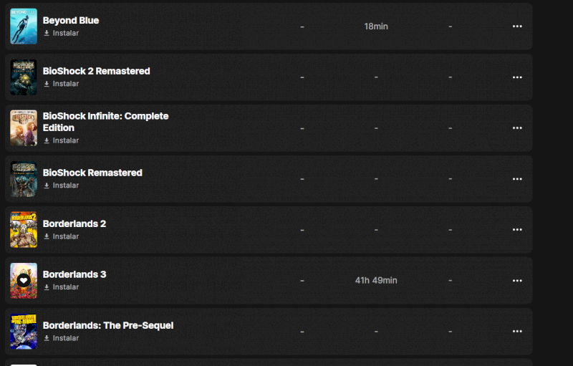The height and width of the screenshot is (366, 573).
Task: Open the ellipsis menu for Borderlands 2
Action: pyautogui.click(x=517, y=230)
